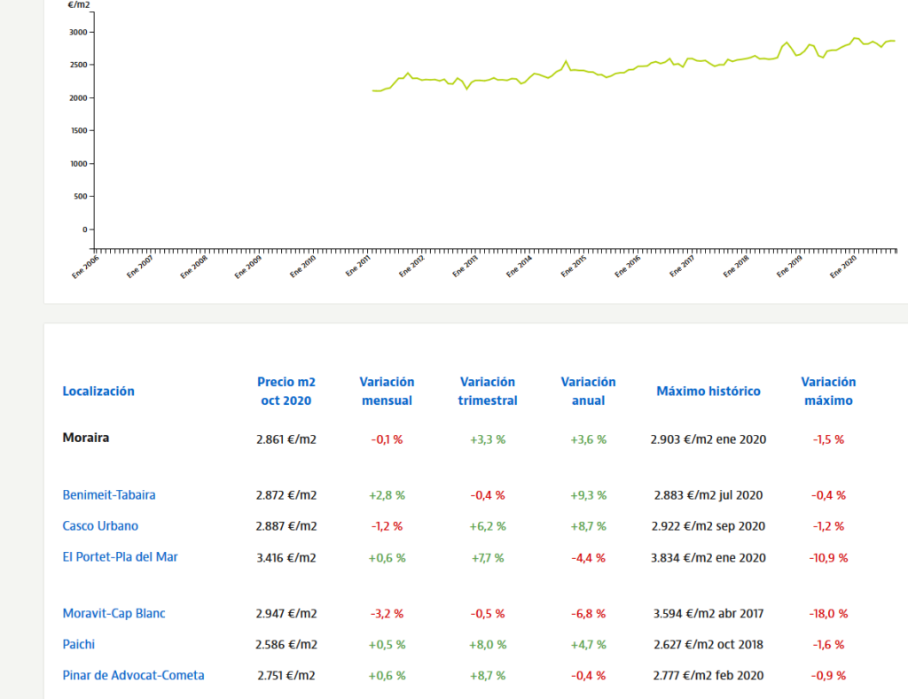Open the Paichi neighborhood link
The height and width of the screenshot is (699, 908).
tap(79, 644)
